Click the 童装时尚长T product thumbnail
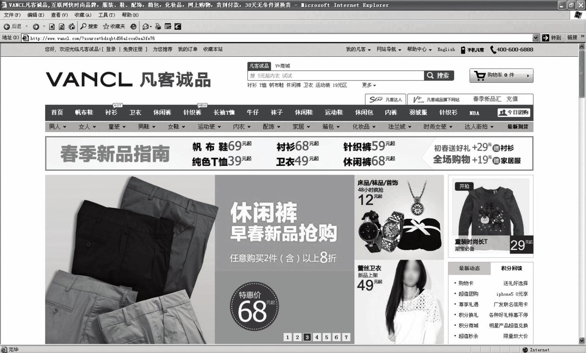This screenshot has width=586, height=353. (491, 217)
